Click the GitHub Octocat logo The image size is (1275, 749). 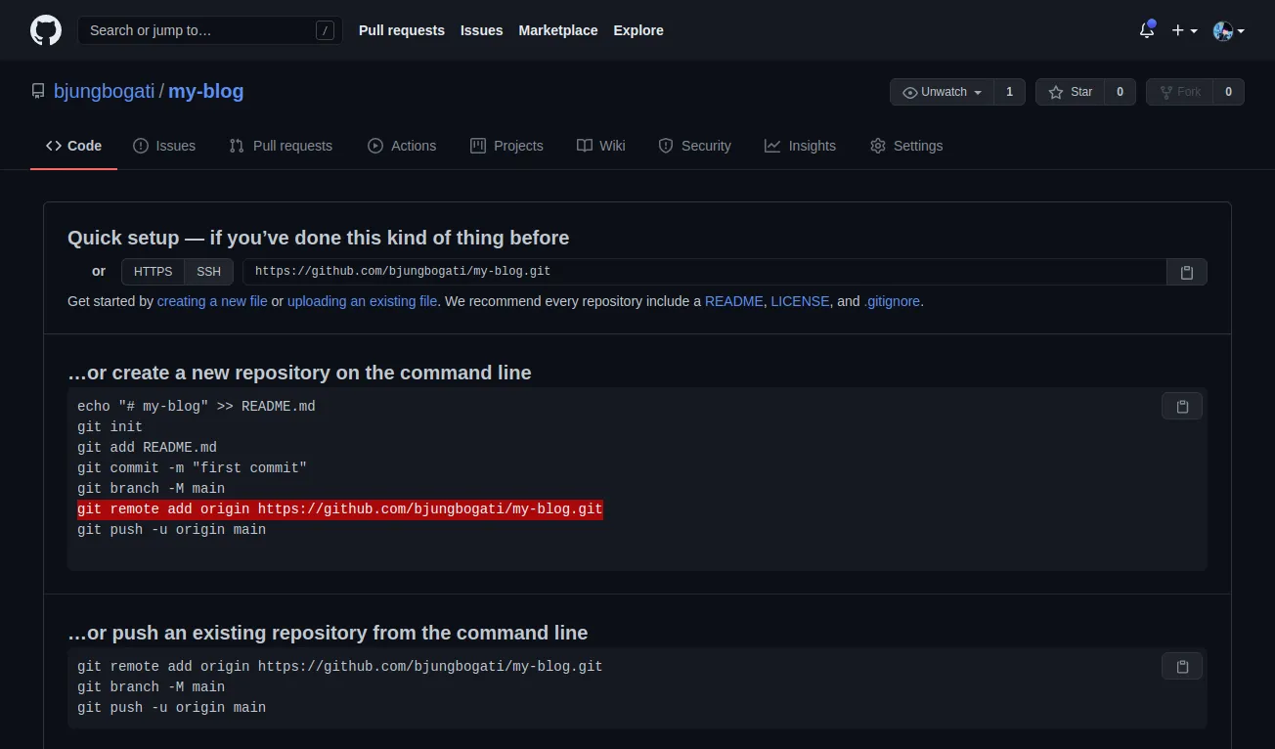pos(46,30)
